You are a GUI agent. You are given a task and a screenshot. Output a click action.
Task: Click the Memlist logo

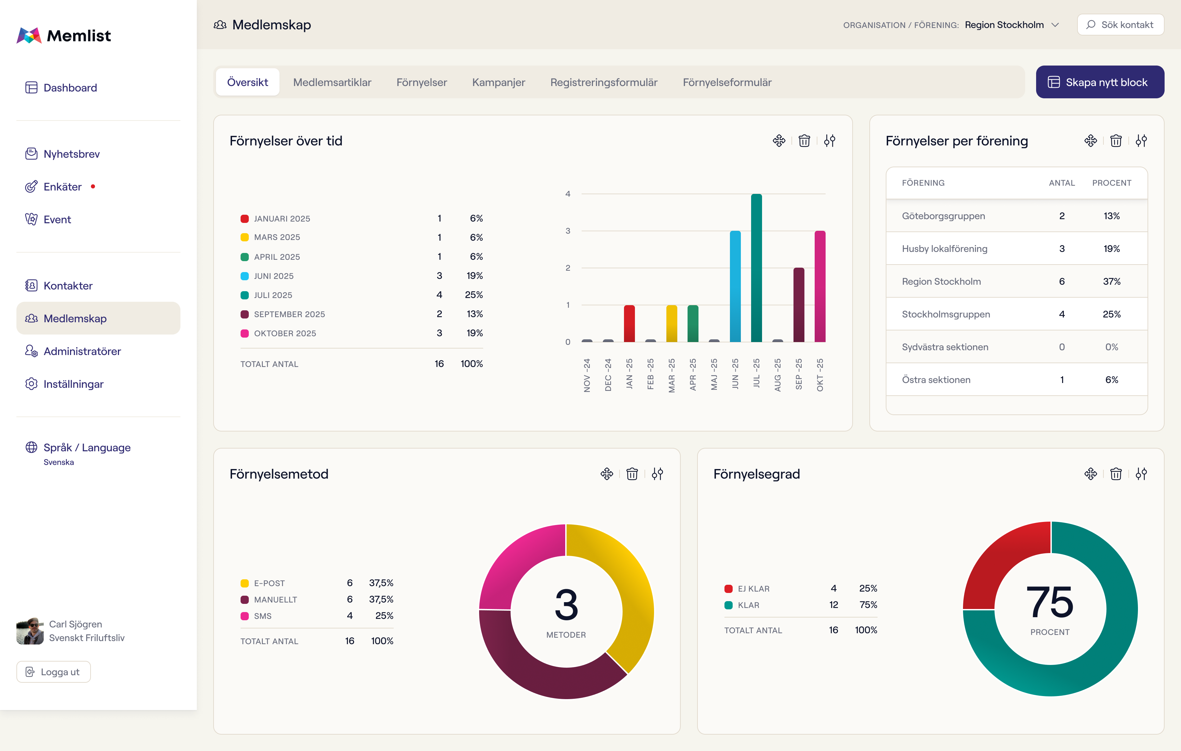(64, 35)
